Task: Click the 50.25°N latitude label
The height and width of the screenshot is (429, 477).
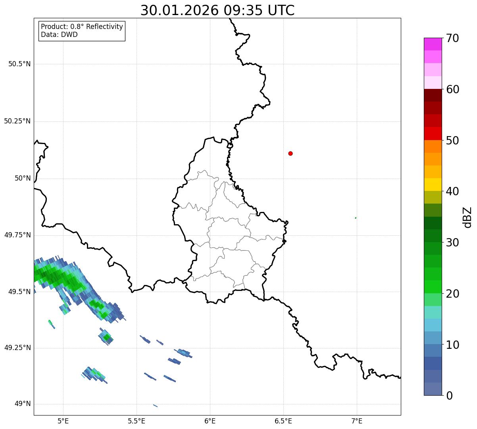Action: pos(17,121)
